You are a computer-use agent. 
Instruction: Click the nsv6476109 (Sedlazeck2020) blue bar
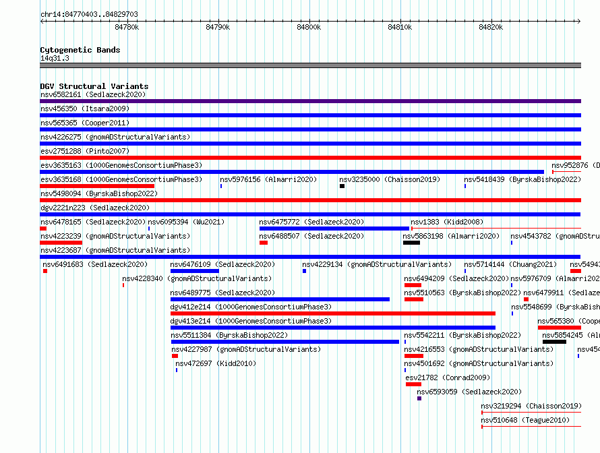coord(195,271)
